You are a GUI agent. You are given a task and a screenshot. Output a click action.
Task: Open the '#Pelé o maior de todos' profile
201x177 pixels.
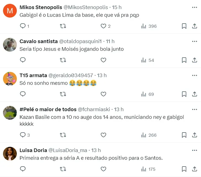tap(48, 109)
